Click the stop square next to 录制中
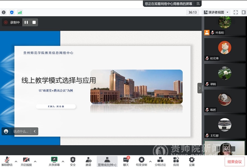Viewport: 247px width, 167px height. pos(34,22)
